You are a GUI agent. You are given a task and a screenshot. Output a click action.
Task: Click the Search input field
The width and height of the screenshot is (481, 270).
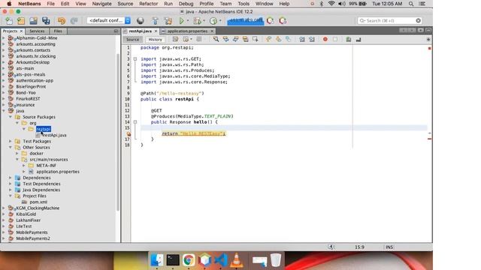click(389, 20)
